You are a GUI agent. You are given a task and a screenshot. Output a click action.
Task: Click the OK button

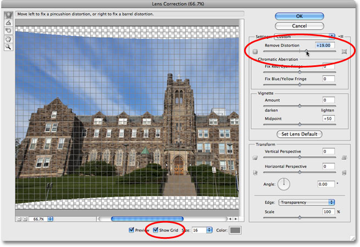299,16
